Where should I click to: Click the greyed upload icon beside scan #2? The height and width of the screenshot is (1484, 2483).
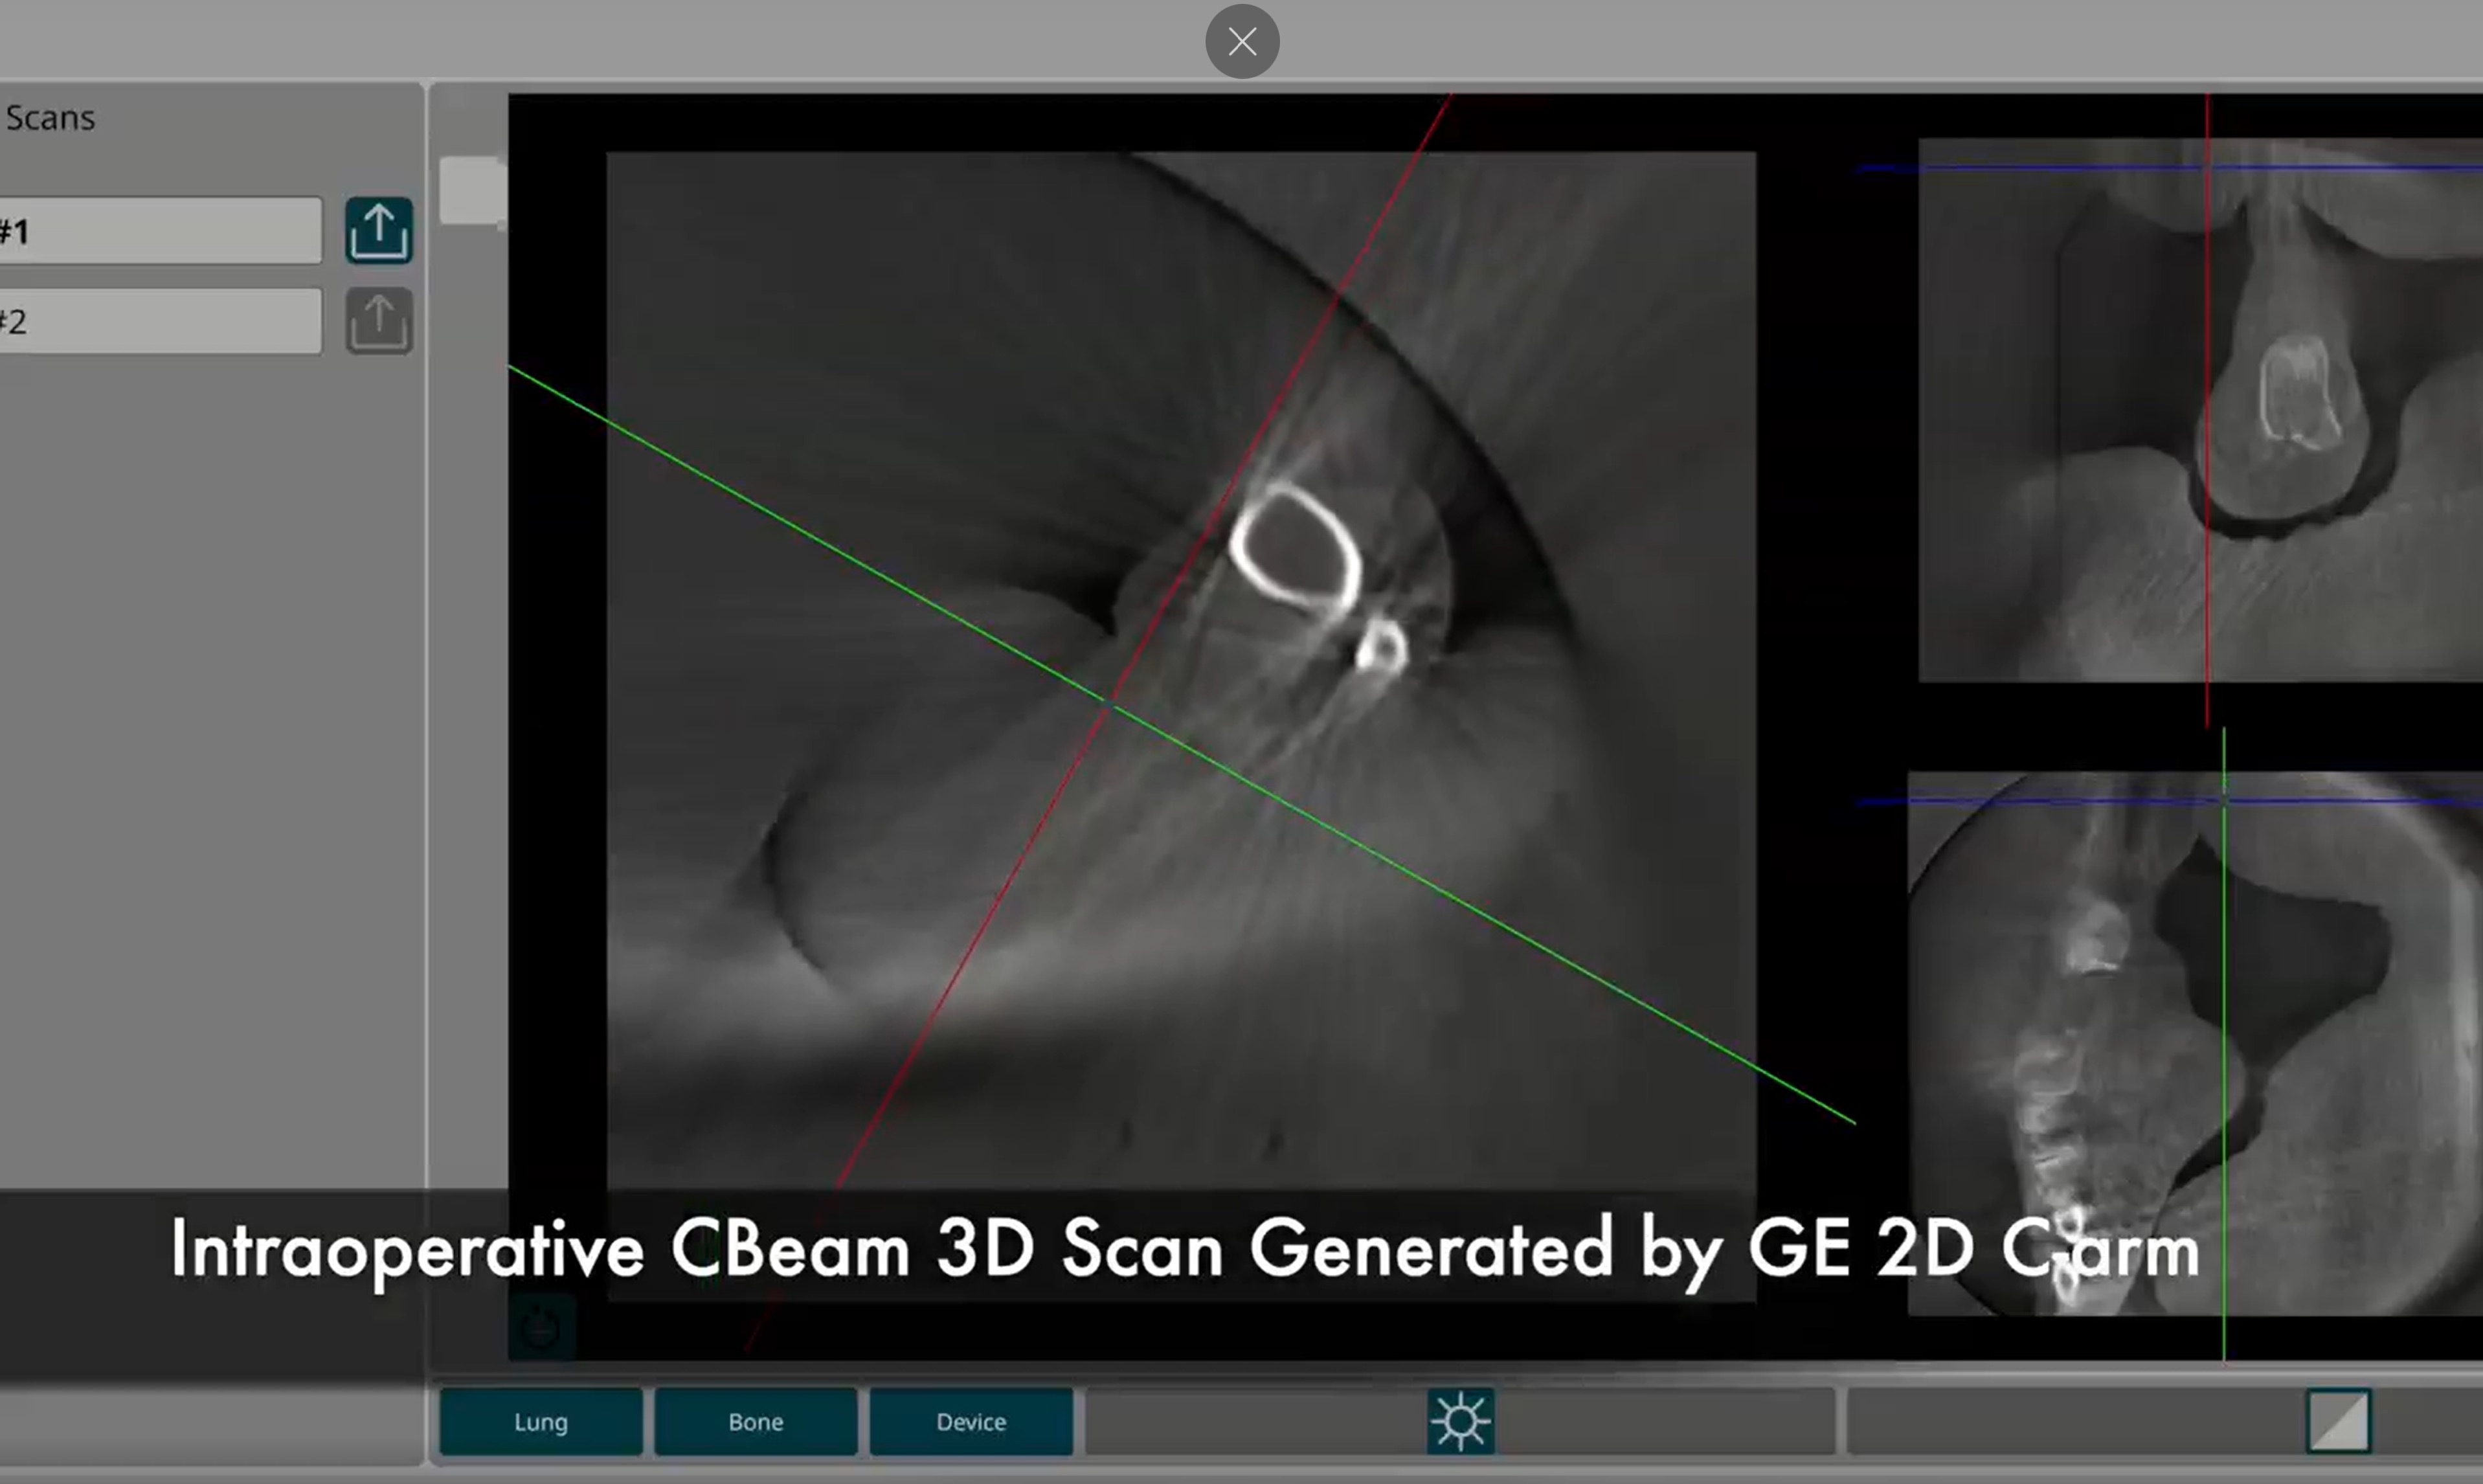[x=379, y=321]
